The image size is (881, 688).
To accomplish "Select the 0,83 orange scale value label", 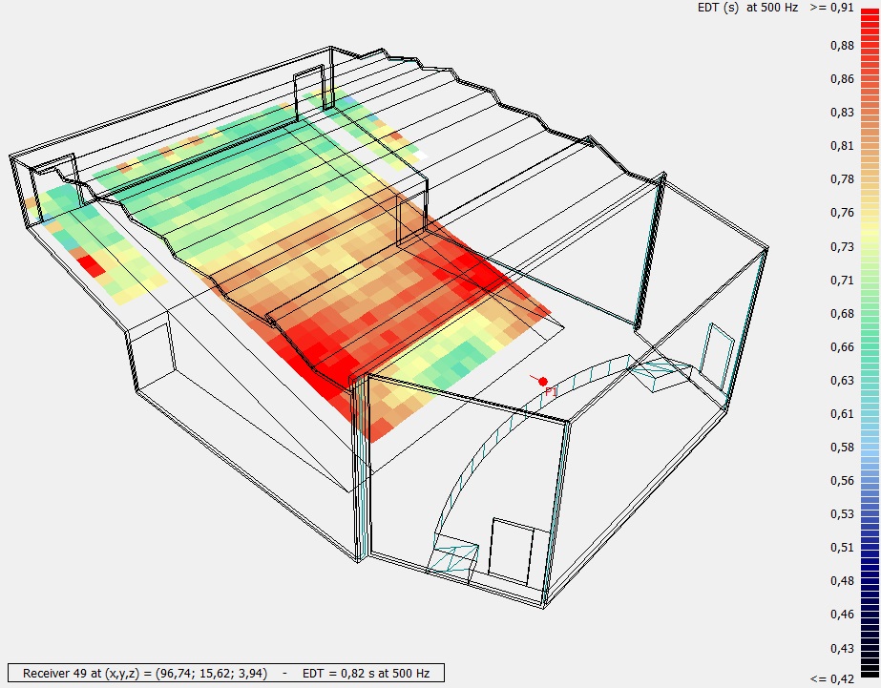I will pyautogui.click(x=840, y=113).
